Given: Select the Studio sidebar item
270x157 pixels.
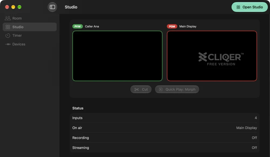Looking at the screenshot, I should [x=30, y=27].
